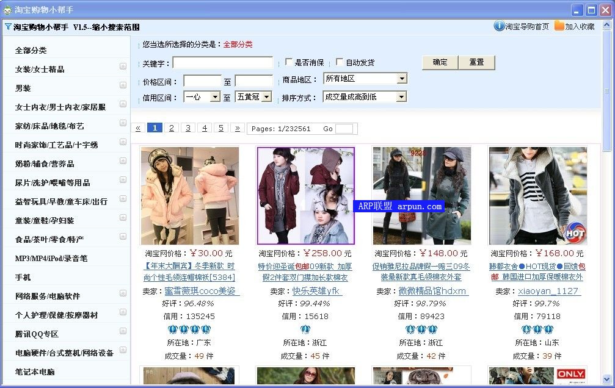Screen dimensions: 615x388
Task: Click the 淘宝导购首页 globe icon
Action: click(499, 26)
